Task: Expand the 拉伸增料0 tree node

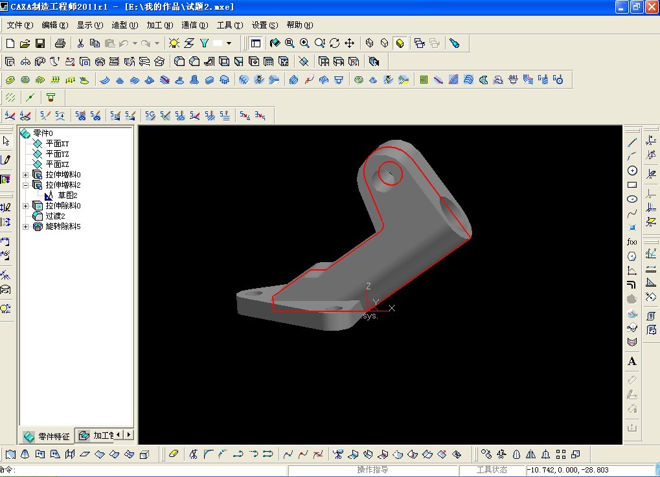Action: (x=26, y=175)
